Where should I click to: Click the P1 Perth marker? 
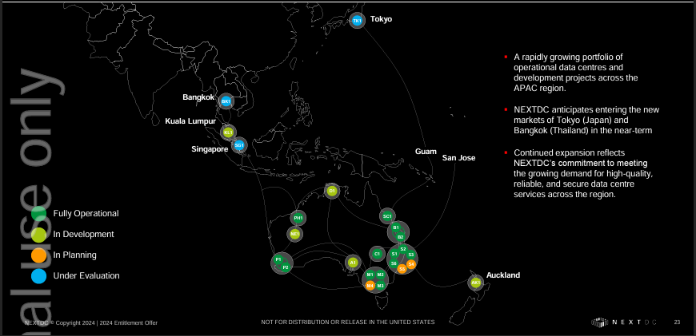pyautogui.click(x=278, y=259)
